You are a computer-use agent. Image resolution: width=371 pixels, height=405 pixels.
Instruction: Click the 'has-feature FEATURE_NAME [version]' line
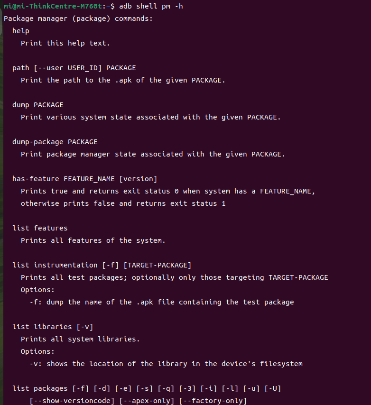point(84,179)
